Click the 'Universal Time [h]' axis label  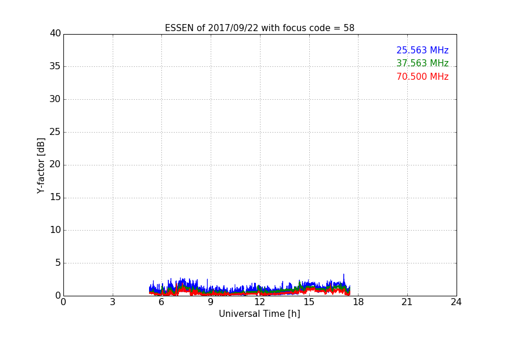[x=259, y=314]
